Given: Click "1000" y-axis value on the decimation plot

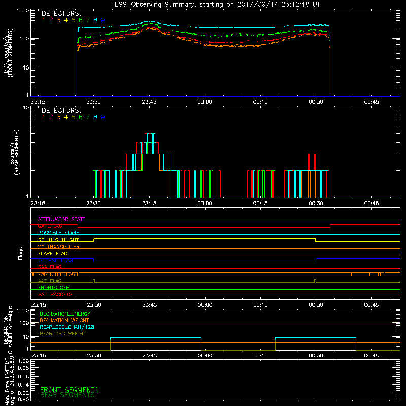Looking at the screenshot, I should click(x=23, y=310).
